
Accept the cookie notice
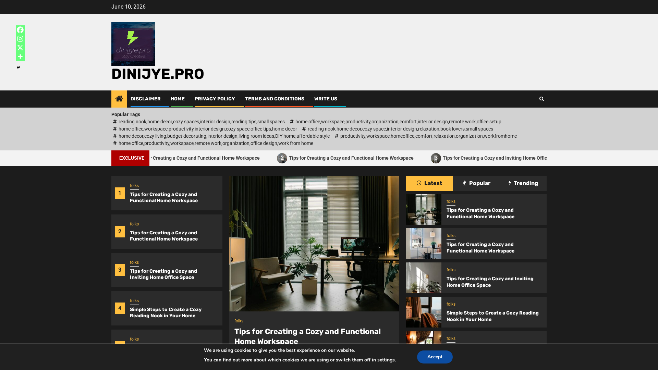point(435,357)
